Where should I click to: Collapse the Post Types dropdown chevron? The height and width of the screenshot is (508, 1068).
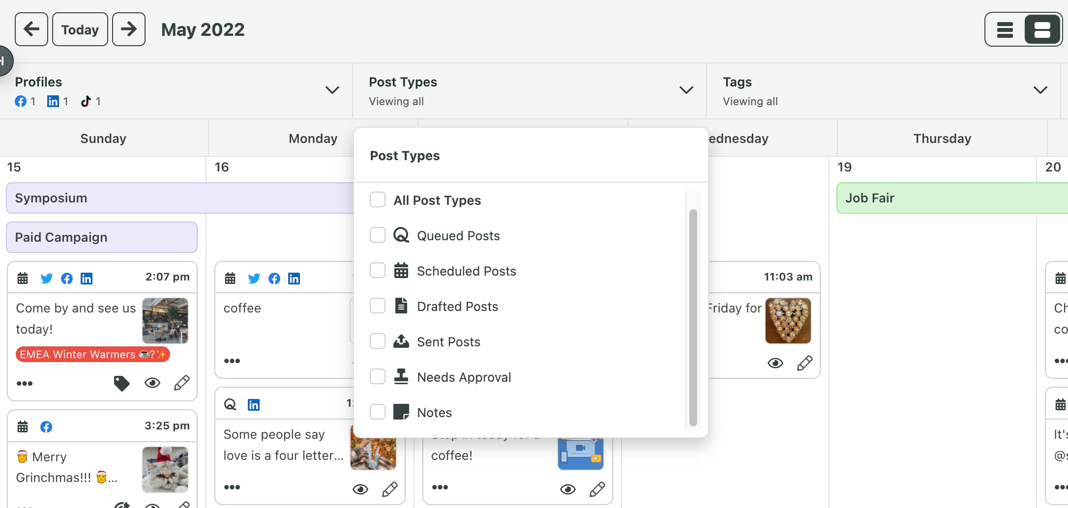coord(686,90)
